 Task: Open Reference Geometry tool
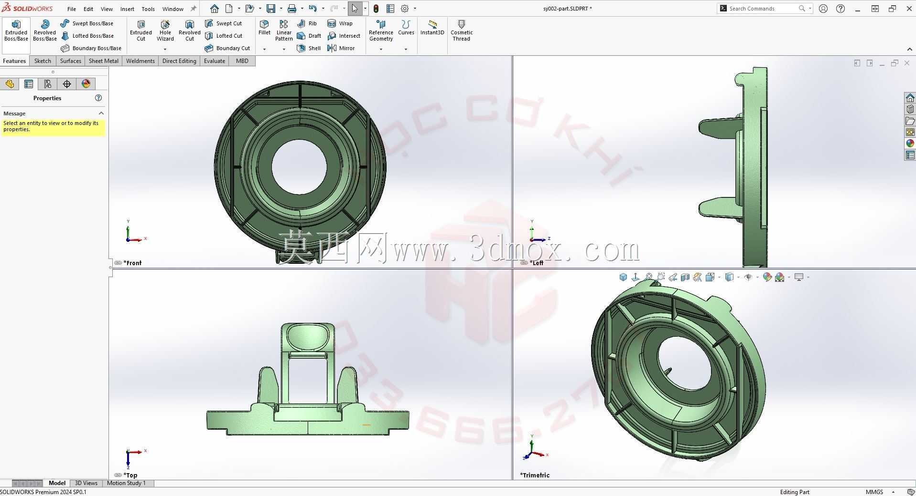(381, 31)
